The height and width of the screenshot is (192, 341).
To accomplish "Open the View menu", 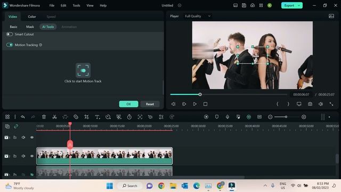I will (90, 5).
